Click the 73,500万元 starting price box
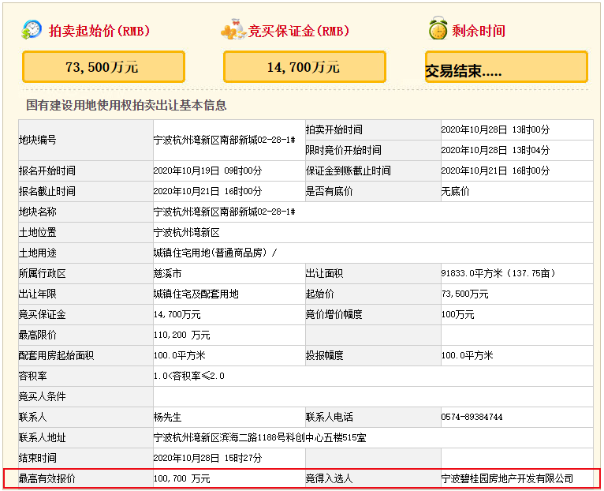604x491 pixels. click(x=103, y=67)
